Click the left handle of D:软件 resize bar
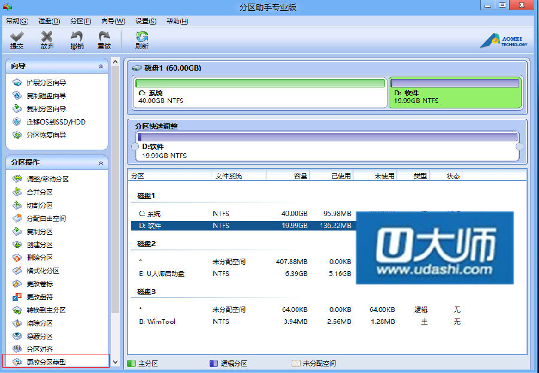Screen dimensions: 539x373 pyautogui.click(x=135, y=147)
